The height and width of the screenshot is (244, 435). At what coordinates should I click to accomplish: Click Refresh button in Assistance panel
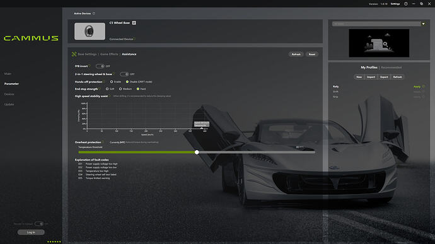(296, 54)
